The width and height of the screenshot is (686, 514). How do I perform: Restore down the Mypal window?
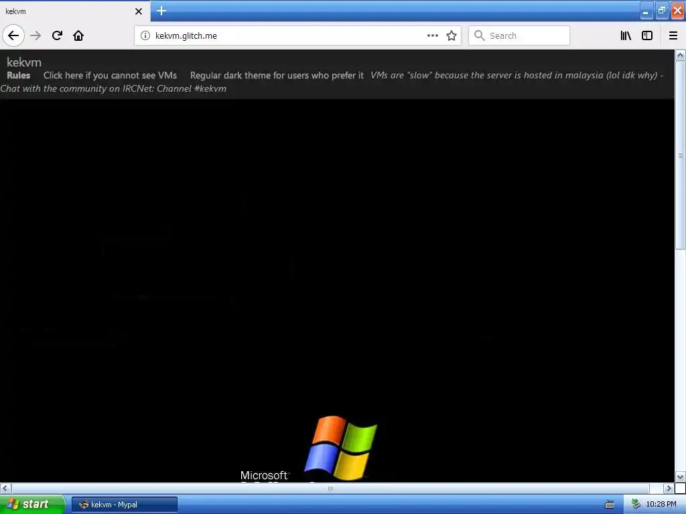[x=661, y=11]
